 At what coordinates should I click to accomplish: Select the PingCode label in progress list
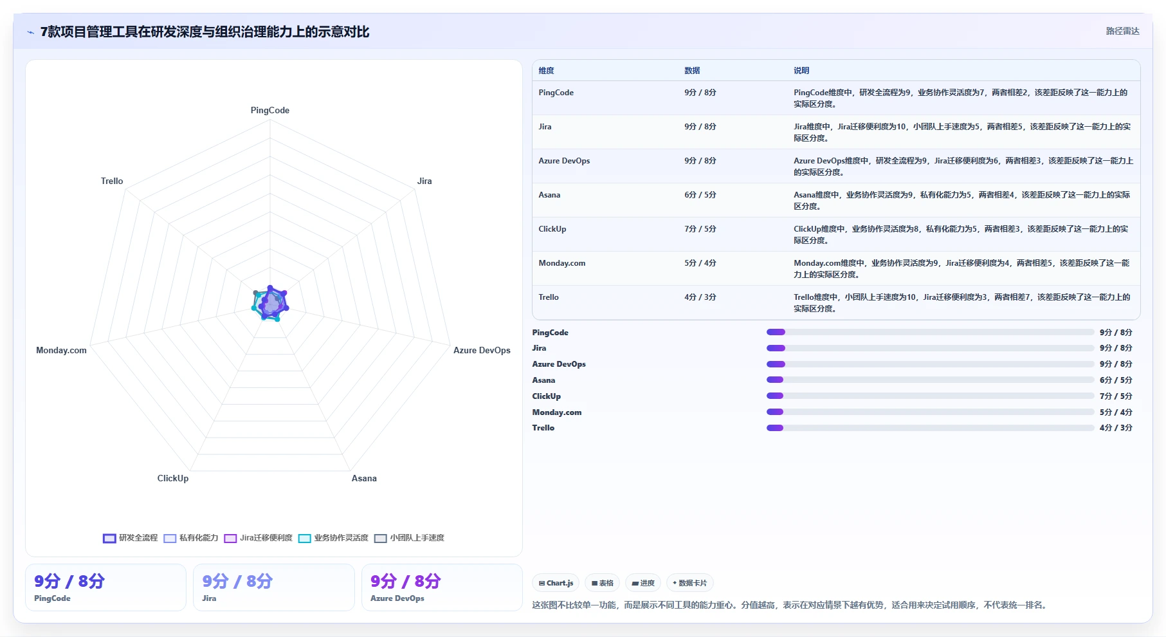551,333
